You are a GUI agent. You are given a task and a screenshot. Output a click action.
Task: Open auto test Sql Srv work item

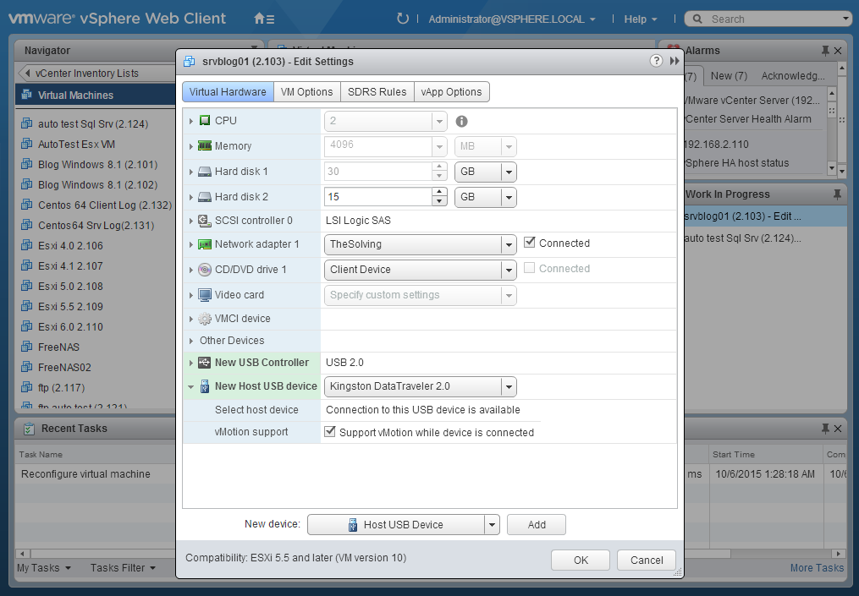coord(742,238)
